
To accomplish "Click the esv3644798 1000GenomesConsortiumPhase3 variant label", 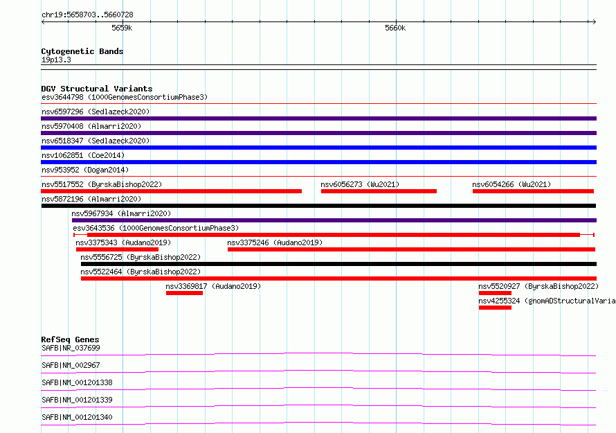I will coord(125,97).
